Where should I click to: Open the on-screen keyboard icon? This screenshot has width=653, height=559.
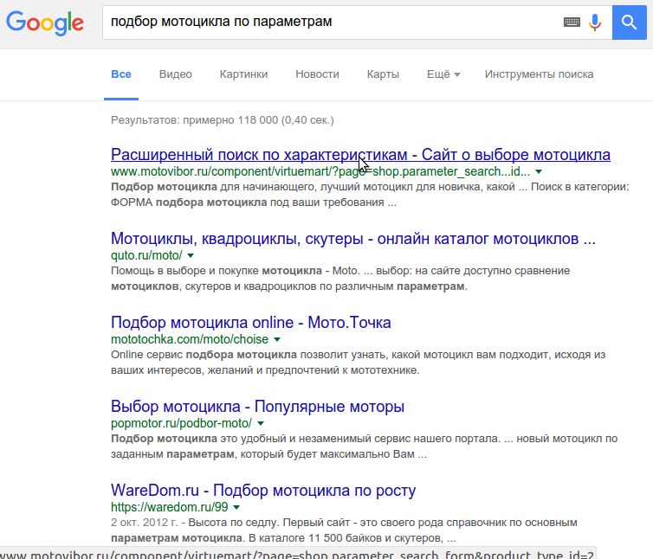[572, 22]
